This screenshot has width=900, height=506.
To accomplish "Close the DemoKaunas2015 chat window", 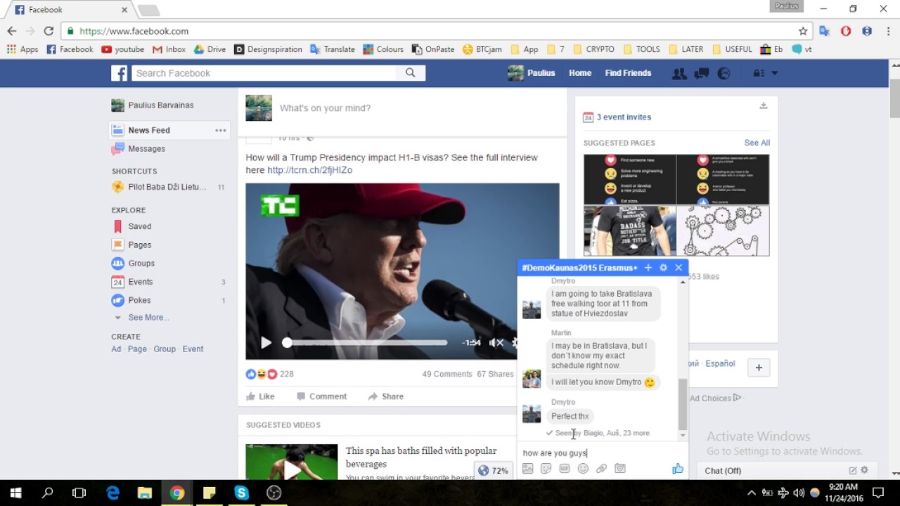I will click(x=679, y=268).
